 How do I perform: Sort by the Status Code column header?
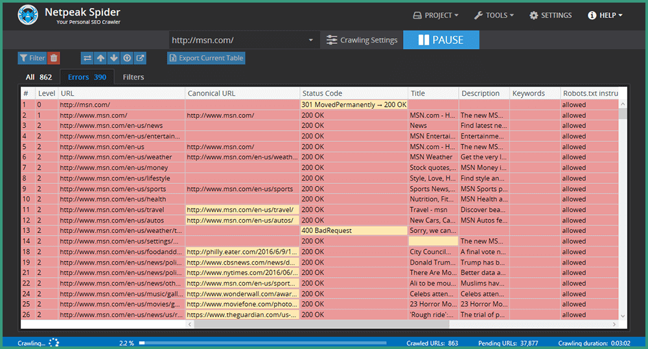(353, 93)
